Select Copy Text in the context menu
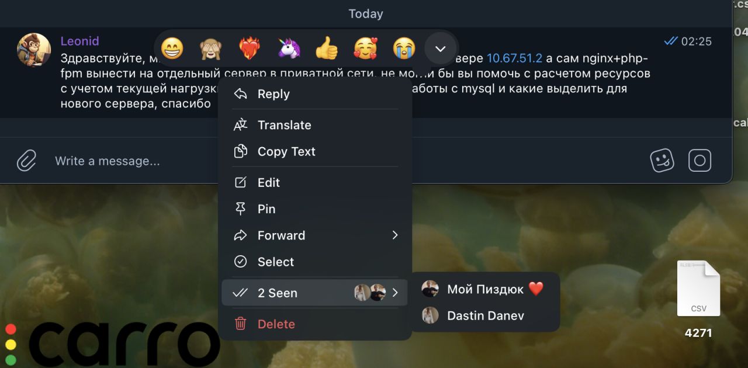The width and height of the screenshot is (748, 368). tap(314, 151)
